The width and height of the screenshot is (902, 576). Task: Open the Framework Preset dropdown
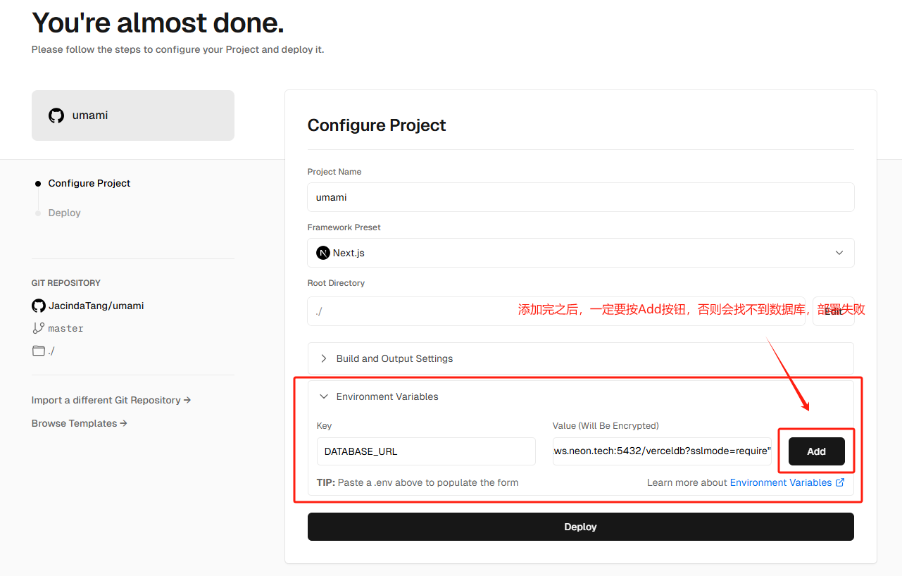[581, 253]
